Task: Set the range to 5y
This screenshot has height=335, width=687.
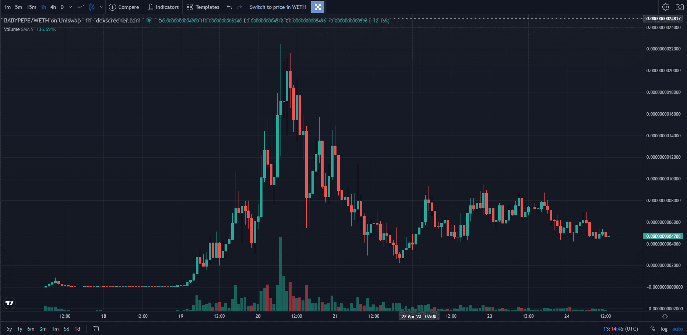Action: click(9, 329)
